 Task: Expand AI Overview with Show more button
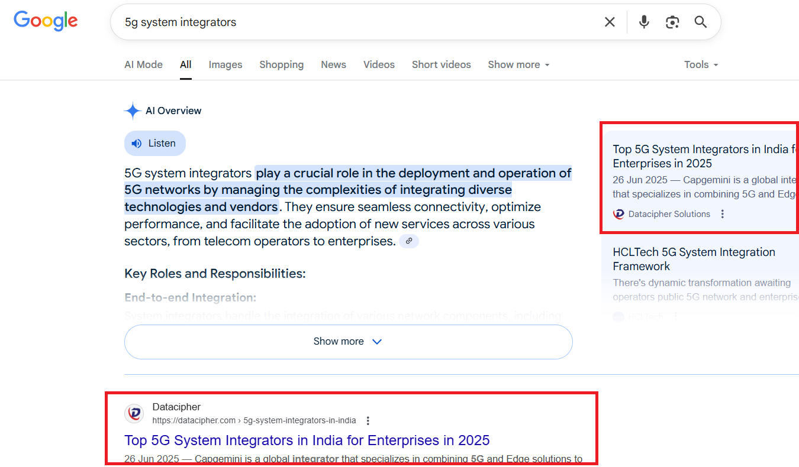[348, 342]
